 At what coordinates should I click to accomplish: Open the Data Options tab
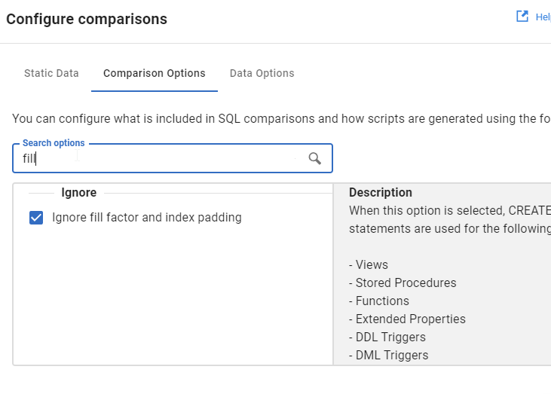coord(262,73)
